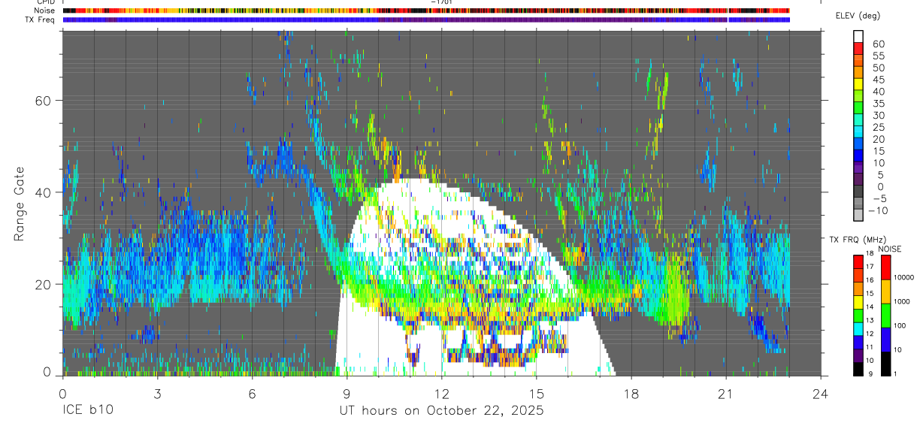The width and height of the screenshot is (923, 426).
Task: Click the blue swatch in NOISE colorbar
Action: pyautogui.click(x=886, y=339)
